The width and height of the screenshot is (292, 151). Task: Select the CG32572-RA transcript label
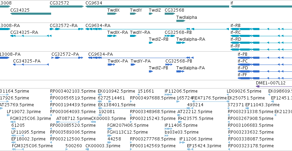[x=63, y=25]
